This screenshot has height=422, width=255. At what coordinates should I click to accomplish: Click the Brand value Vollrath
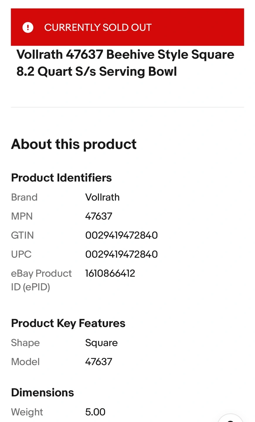(102, 197)
